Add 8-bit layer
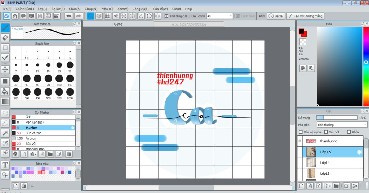The image size is (369, 193). 310,186
